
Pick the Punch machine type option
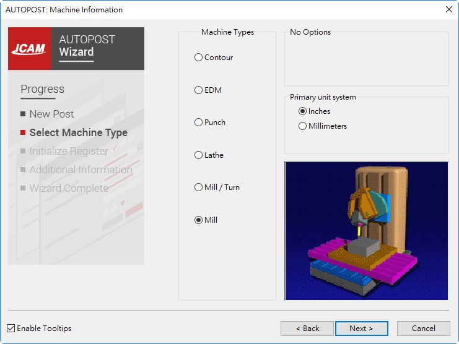point(199,123)
